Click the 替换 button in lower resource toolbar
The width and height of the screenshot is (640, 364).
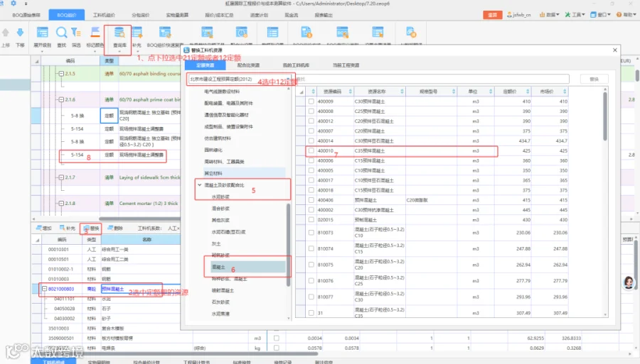[91, 228]
